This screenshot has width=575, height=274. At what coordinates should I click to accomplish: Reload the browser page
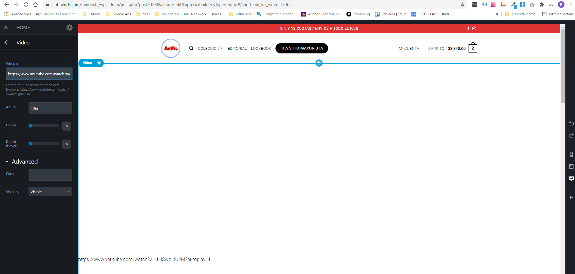pos(26,5)
